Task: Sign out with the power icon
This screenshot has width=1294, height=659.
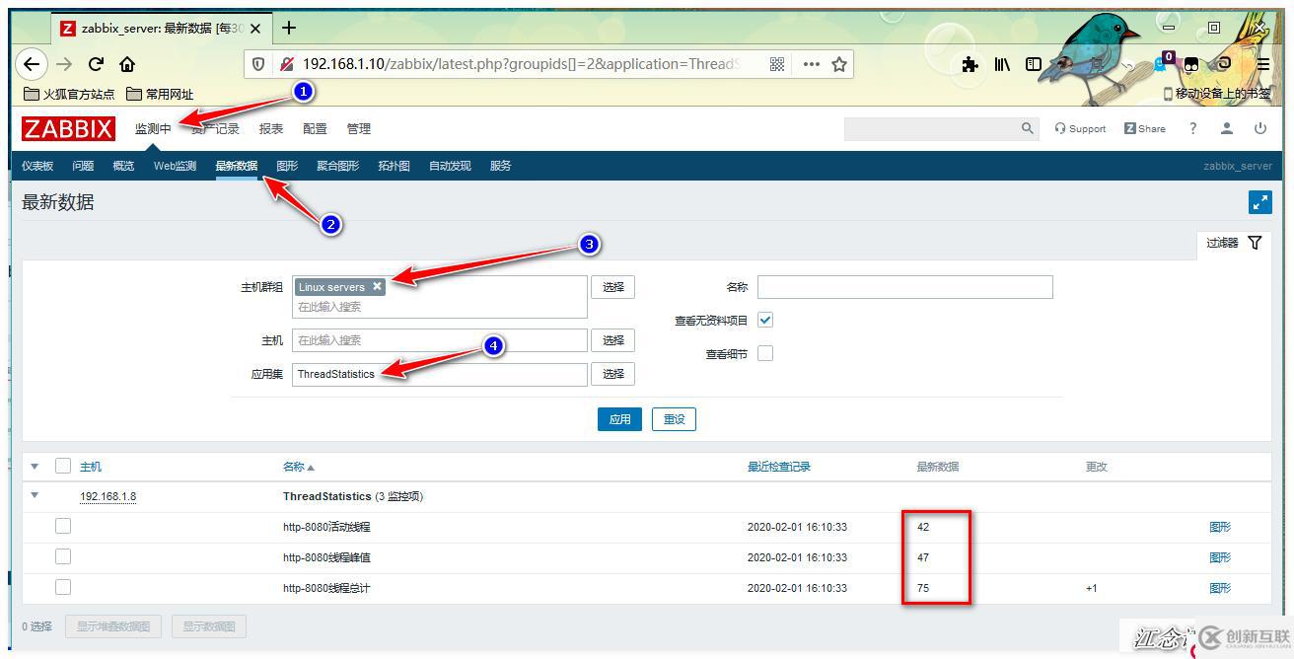Action: point(1260,128)
